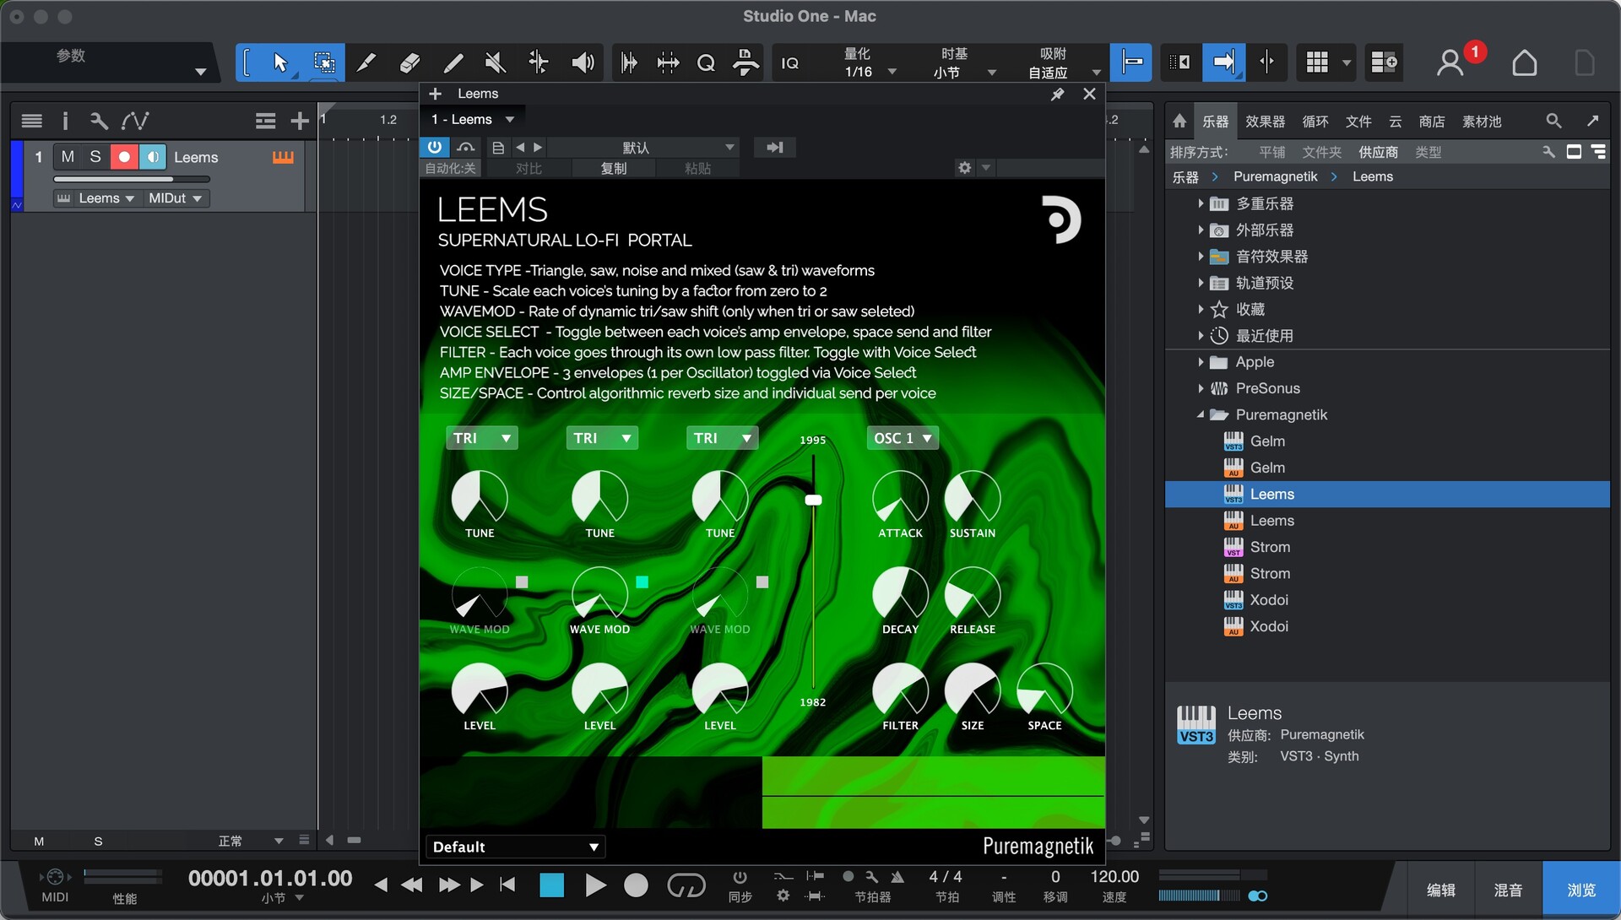The image size is (1621, 920).
Task: Click the IQ input quantize button
Action: click(790, 63)
